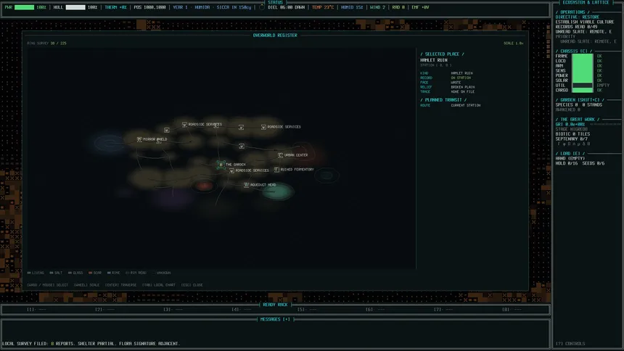Click the Records Read 0/49 line
Screen dimensions: 624x351
pos(575,27)
